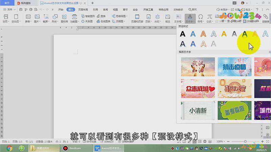Insert a blank page (空白页)
Image resolution: width=271 pixels, height=152 pixels.
16,19
